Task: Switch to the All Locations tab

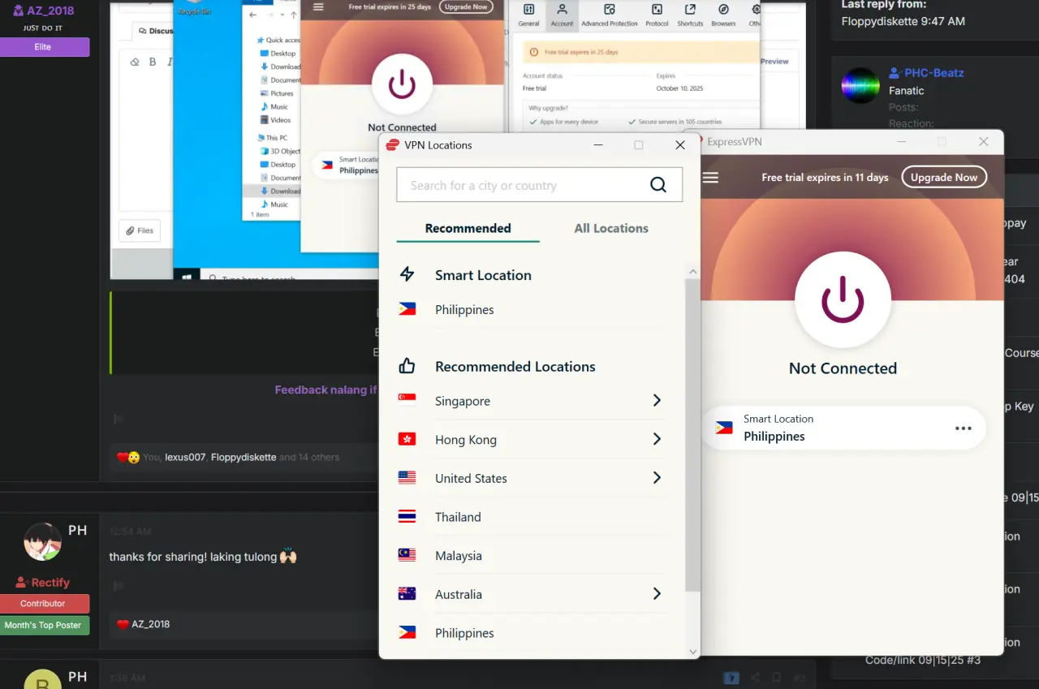Action: point(611,228)
